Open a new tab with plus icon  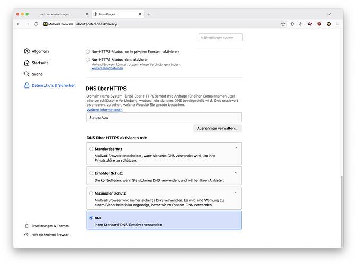coord(149,14)
